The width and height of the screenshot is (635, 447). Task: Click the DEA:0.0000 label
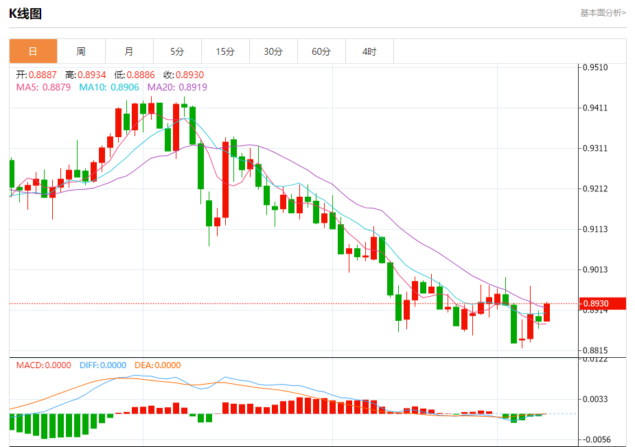[157, 365]
